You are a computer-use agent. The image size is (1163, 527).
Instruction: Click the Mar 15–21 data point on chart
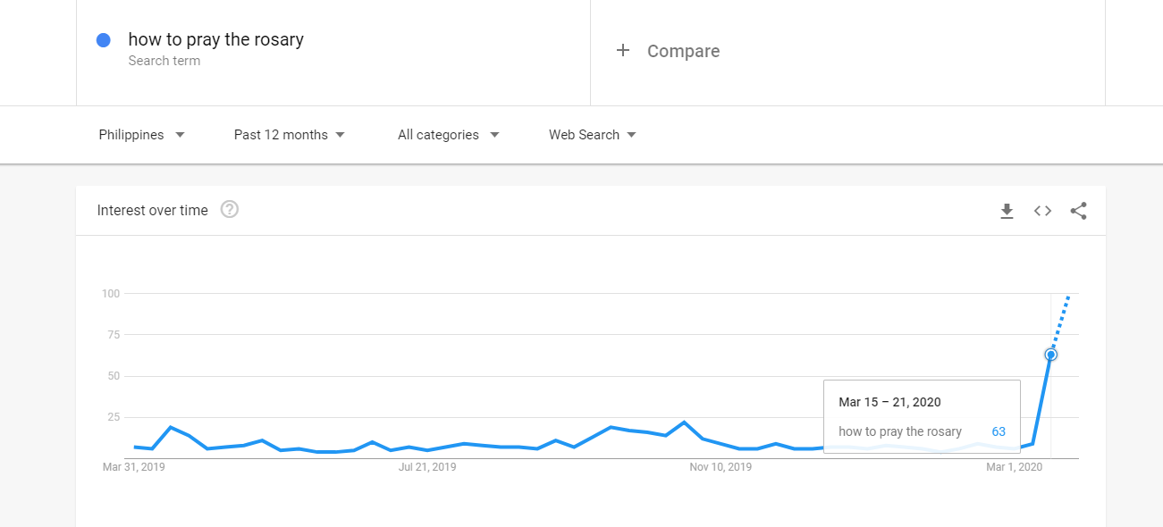click(1051, 355)
